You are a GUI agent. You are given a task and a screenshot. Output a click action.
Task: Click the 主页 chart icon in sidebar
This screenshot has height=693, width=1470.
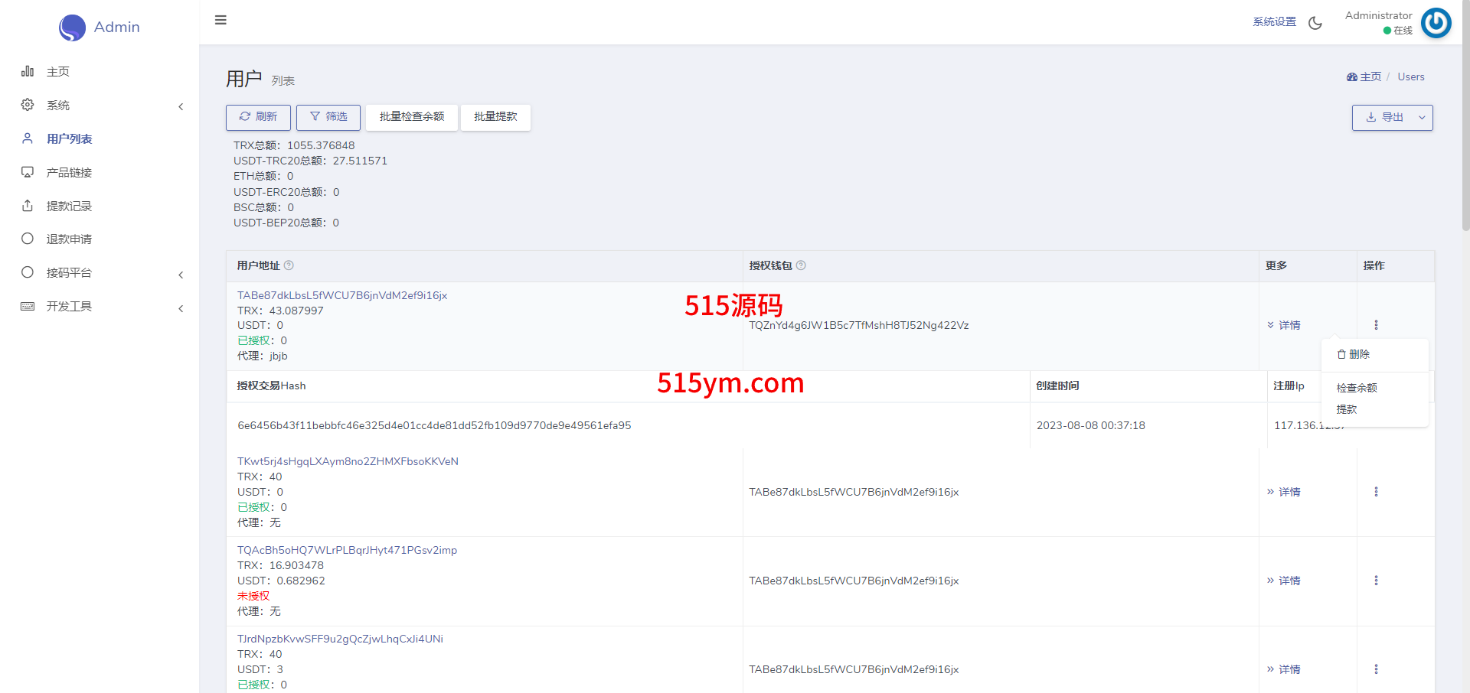28,71
